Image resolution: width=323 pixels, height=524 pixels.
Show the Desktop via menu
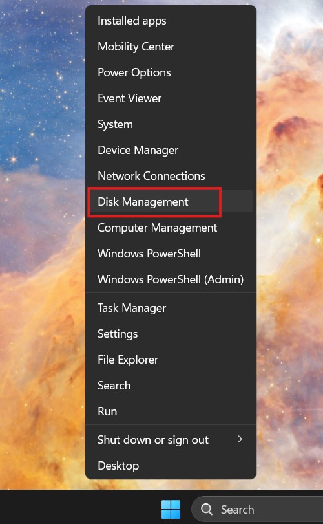tap(171, 466)
